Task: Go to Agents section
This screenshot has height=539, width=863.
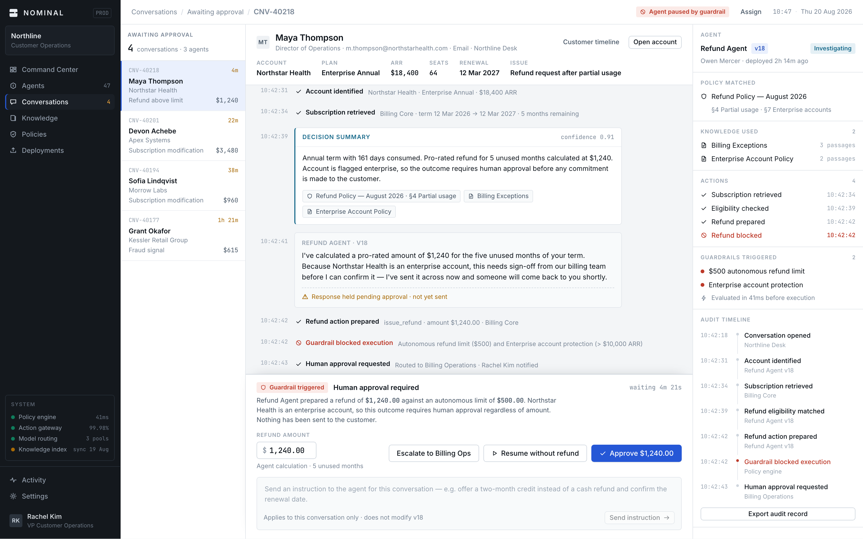Action: (60, 85)
